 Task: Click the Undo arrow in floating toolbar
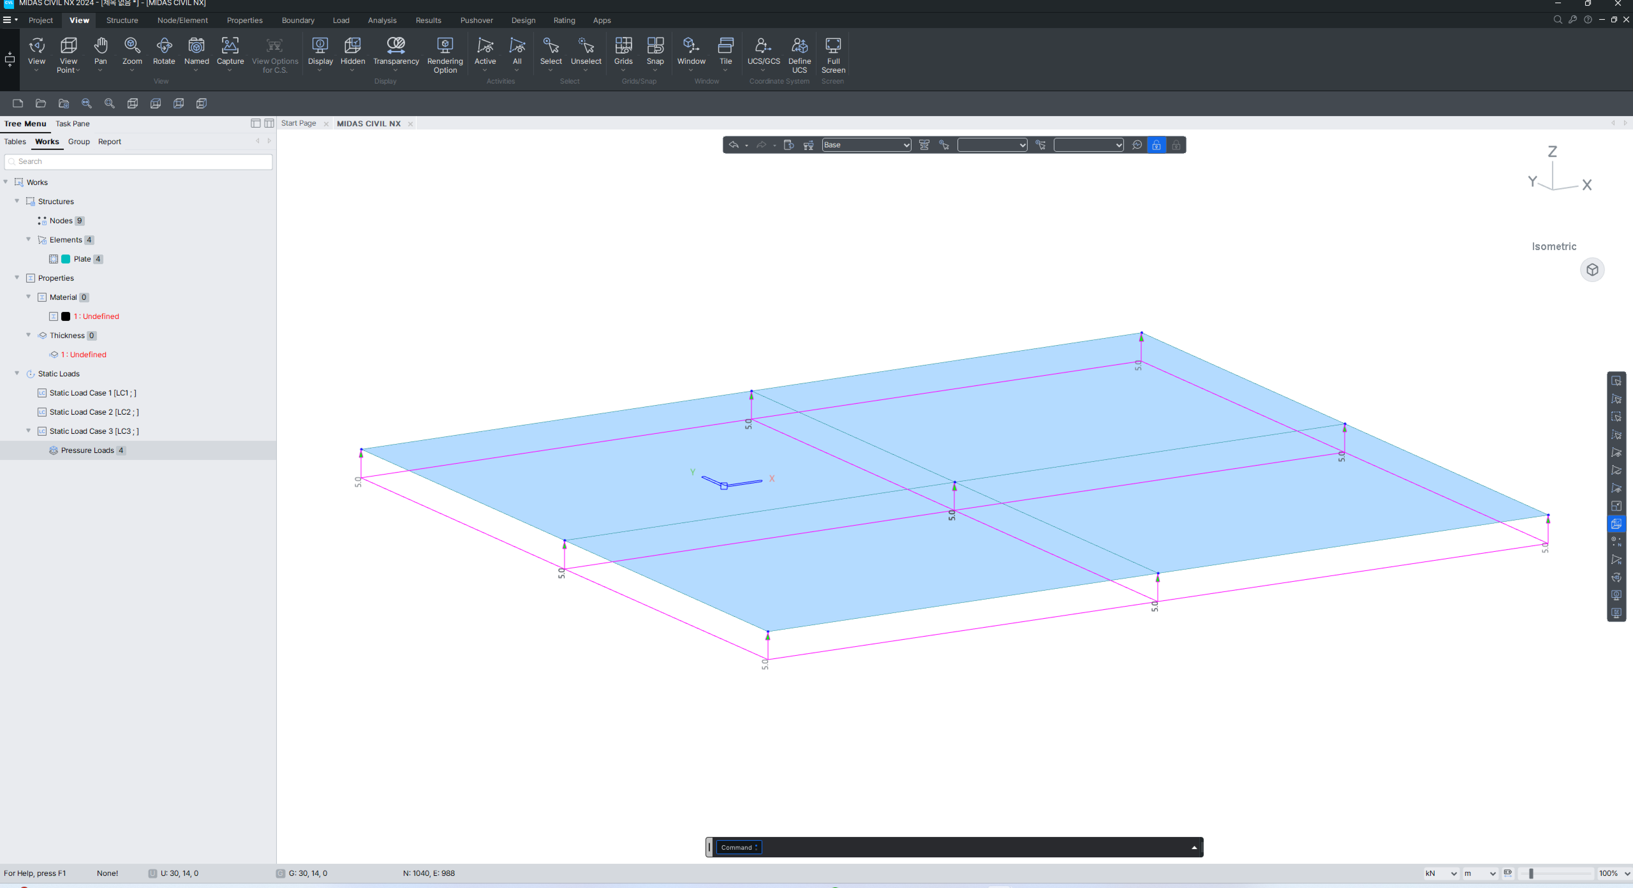point(734,145)
